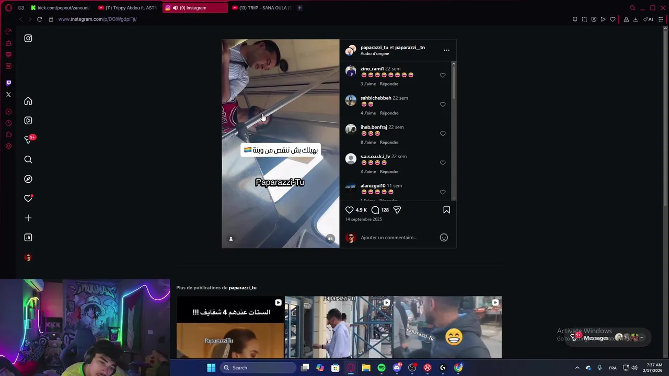Share the post with the paper-plane icon
669x376 pixels.
tap(397, 210)
